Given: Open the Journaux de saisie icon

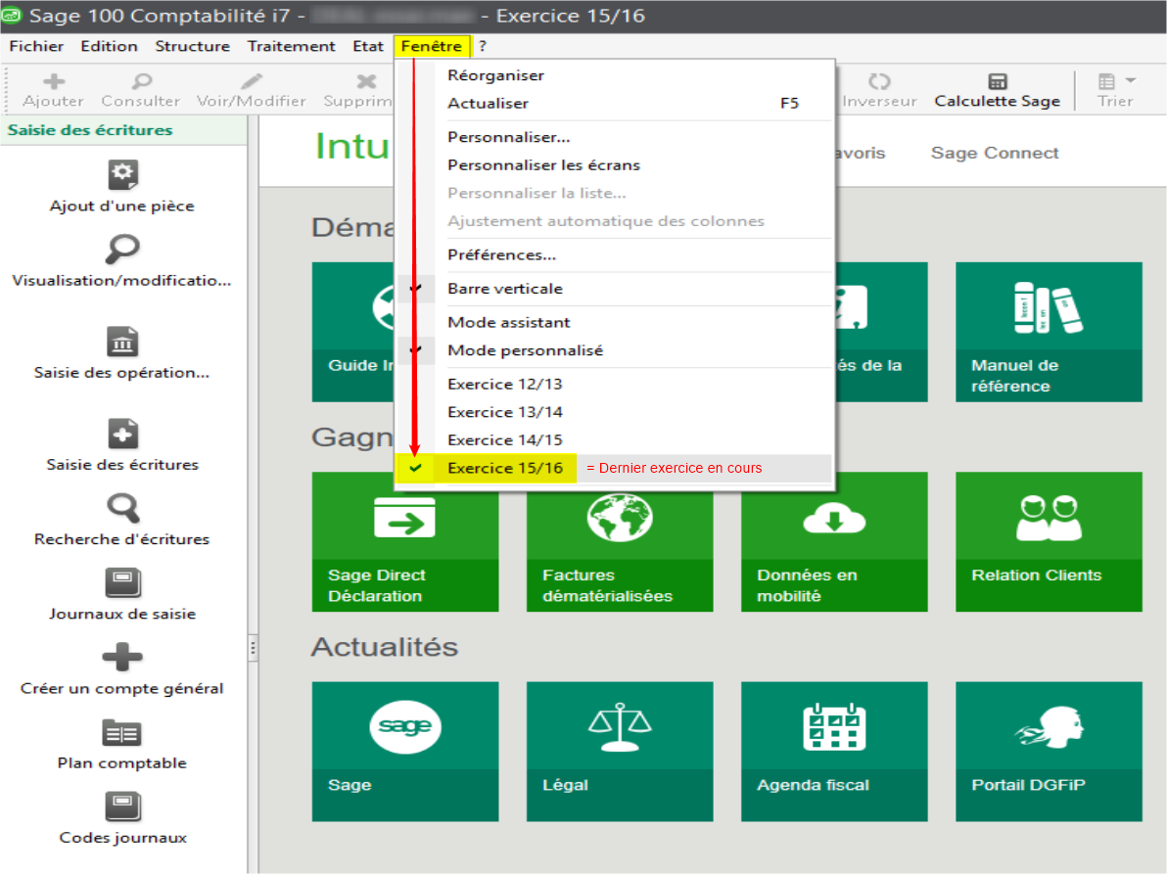Looking at the screenshot, I should tap(122, 584).
